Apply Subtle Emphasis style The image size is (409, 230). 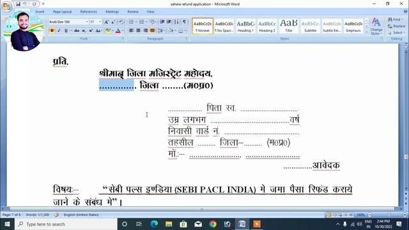332,26
